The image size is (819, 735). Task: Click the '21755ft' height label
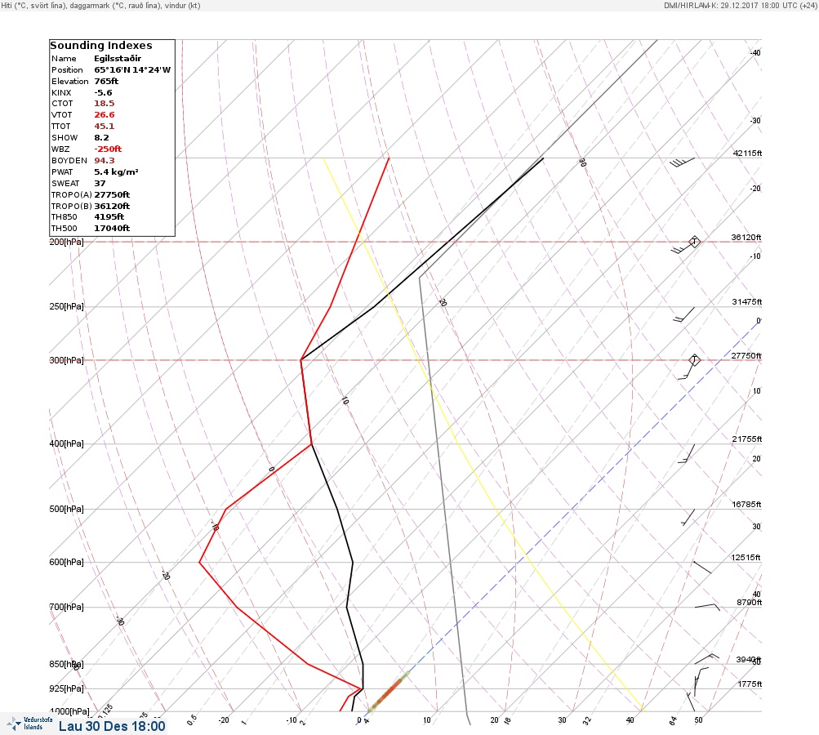(x=747, y=439)
